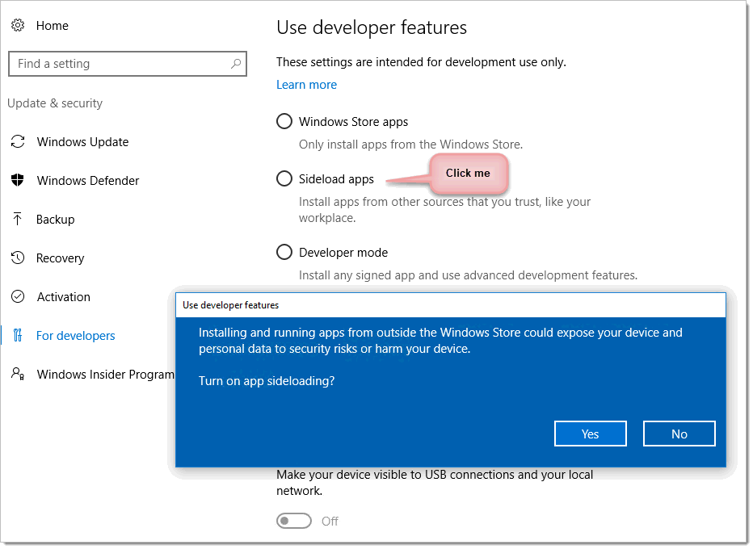Open the Learn more link
This screenshot has width=753, height=549.
click(x=306, y=85)
